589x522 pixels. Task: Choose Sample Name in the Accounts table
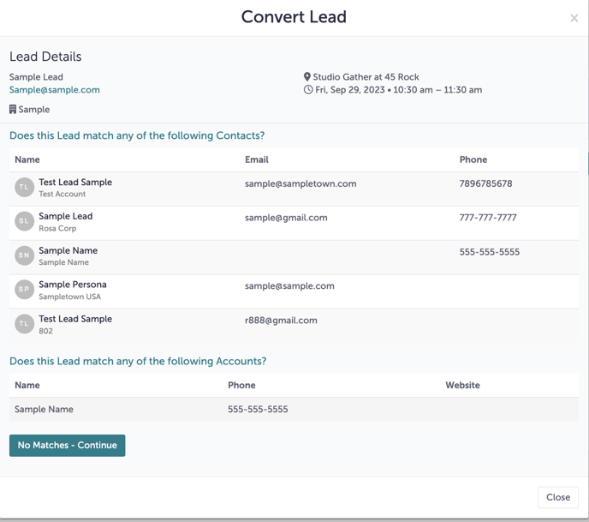click(x=44, y=410)
